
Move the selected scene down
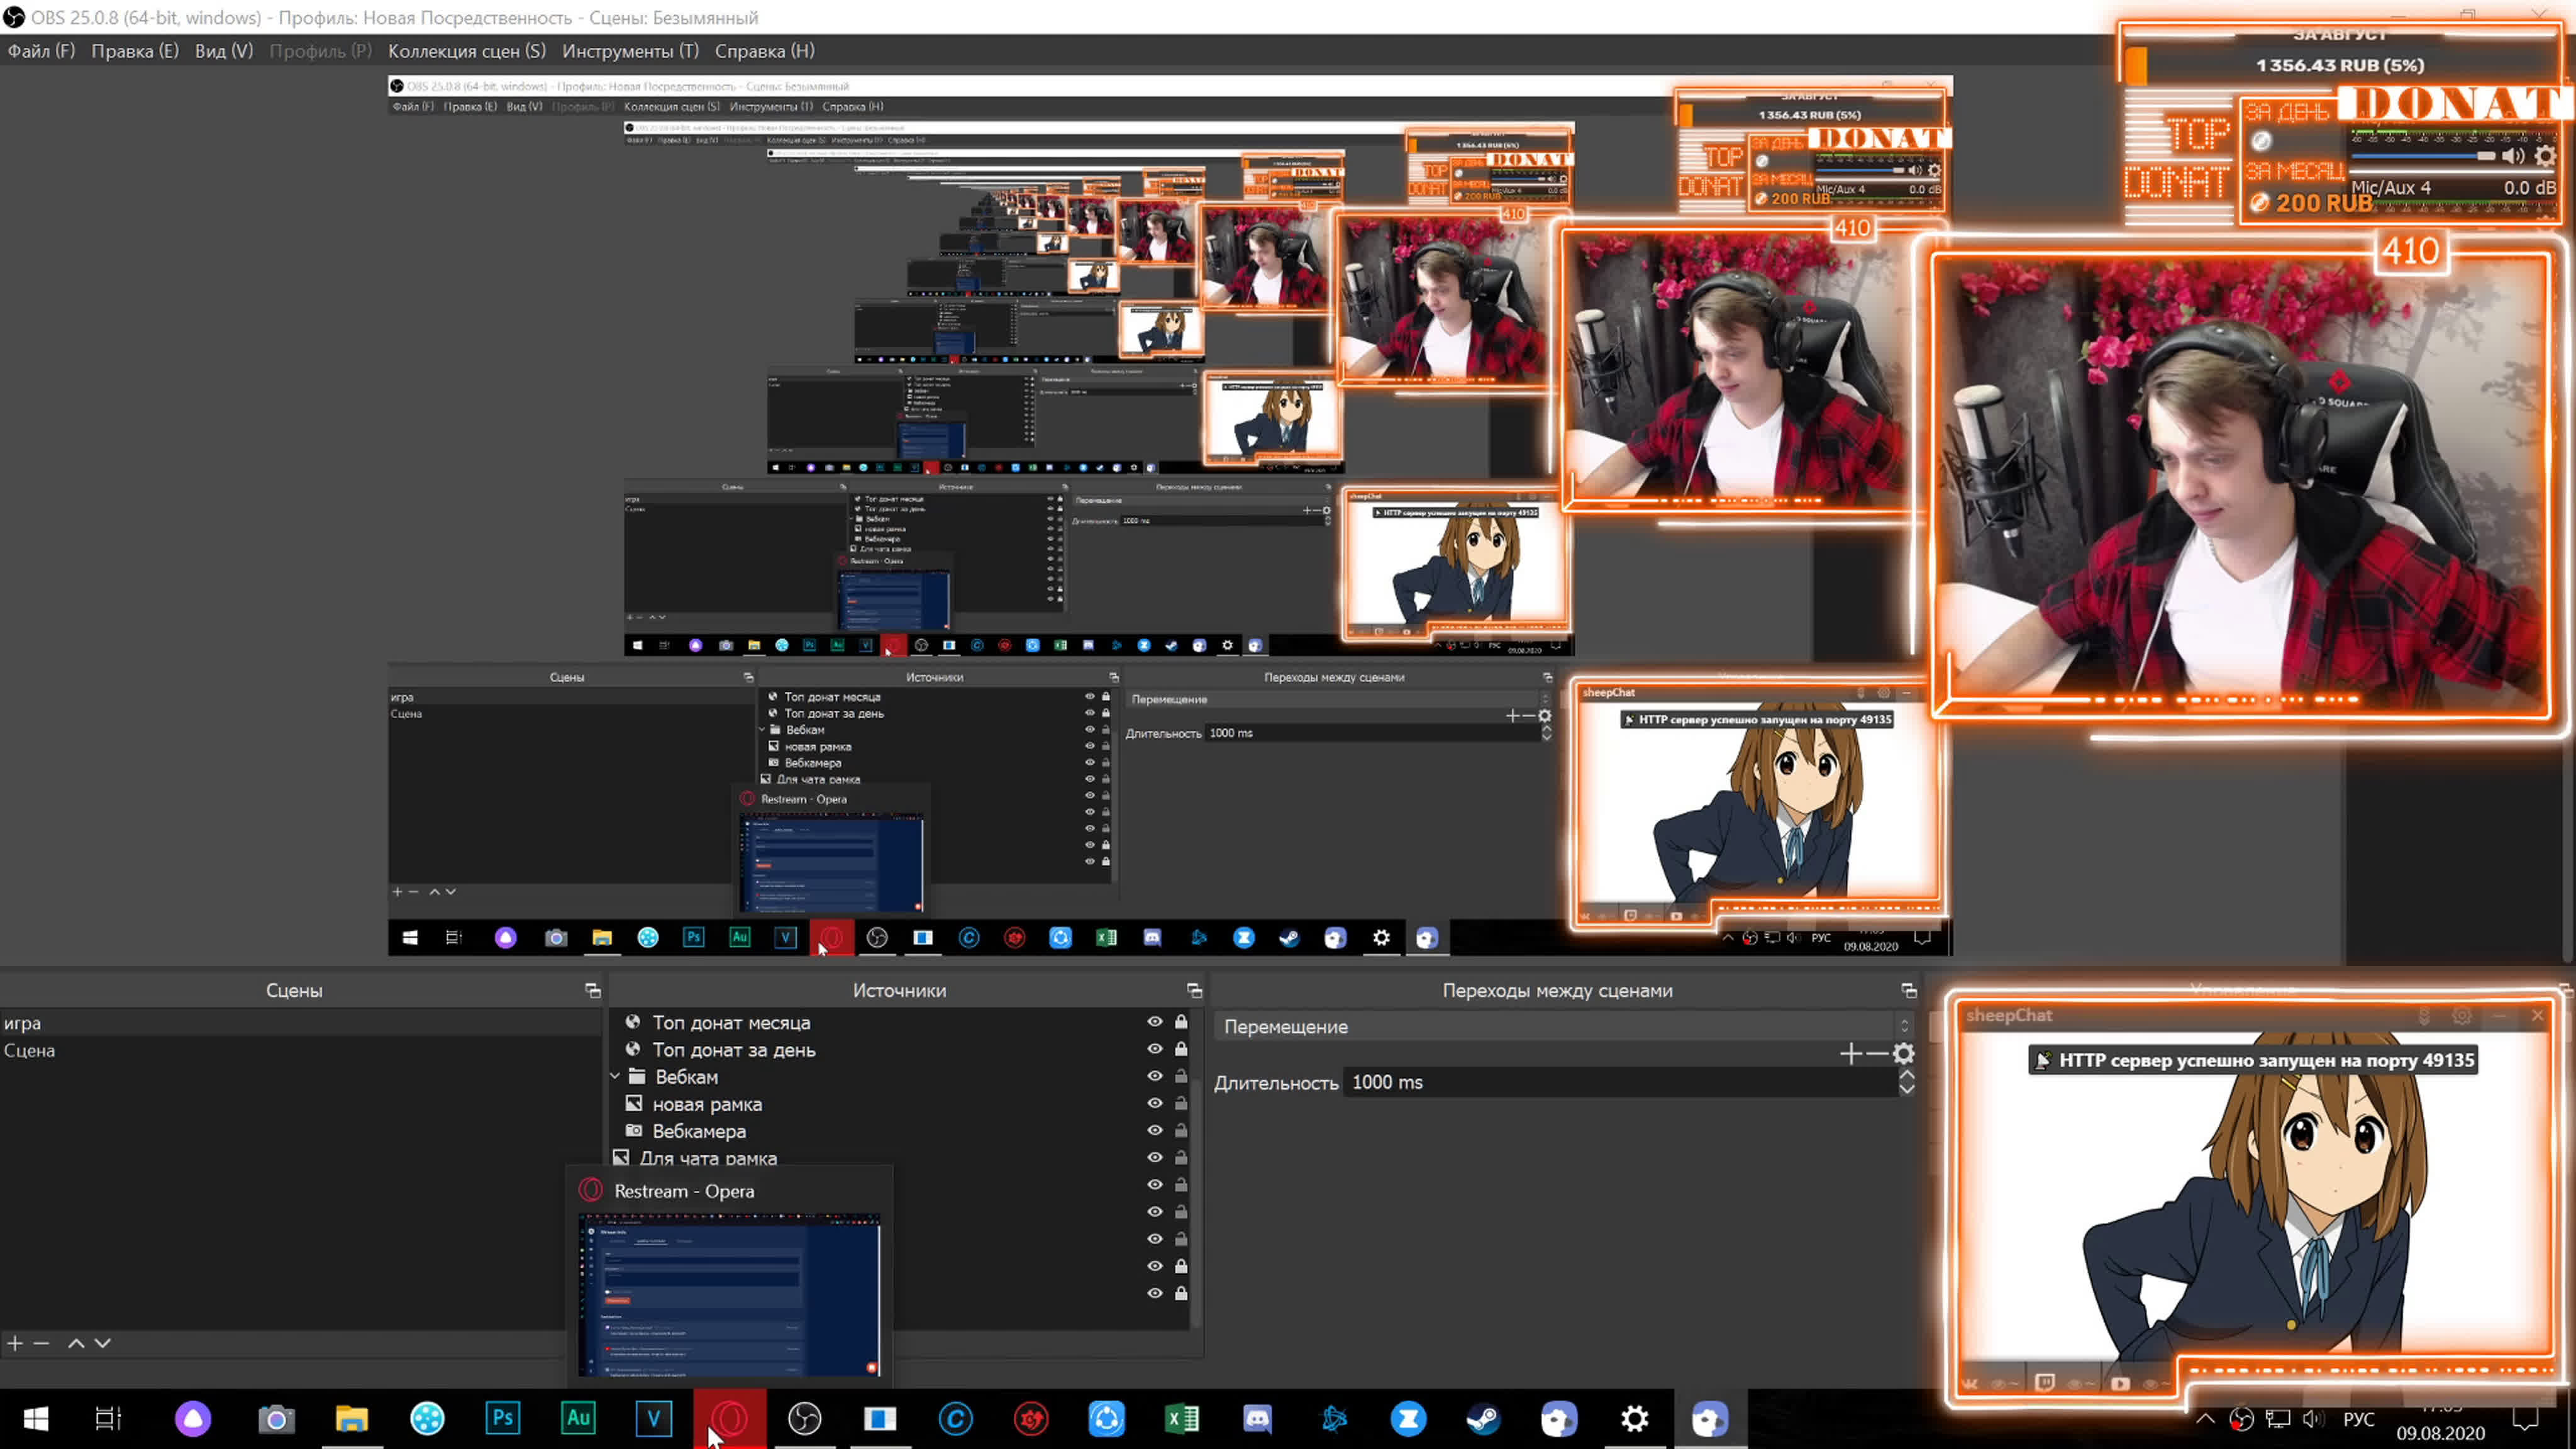tap(102, 1343)
